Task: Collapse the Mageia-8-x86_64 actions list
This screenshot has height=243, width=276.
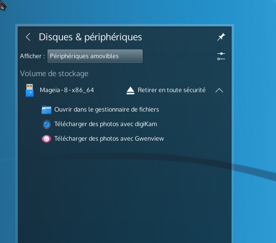Action: tap(219, 90)
